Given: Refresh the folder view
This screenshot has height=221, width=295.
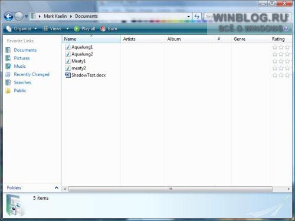Looking at the screenshot, I should tap(196, 17).
